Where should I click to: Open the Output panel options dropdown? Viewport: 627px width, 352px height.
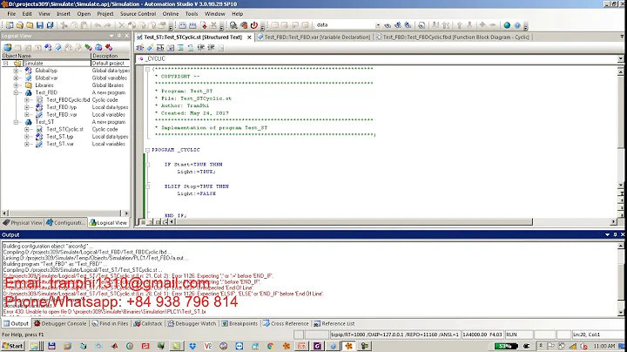pyautogui.click(x=608, y=234)
